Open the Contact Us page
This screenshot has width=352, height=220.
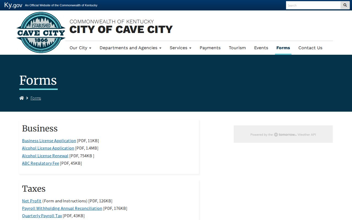310,48
